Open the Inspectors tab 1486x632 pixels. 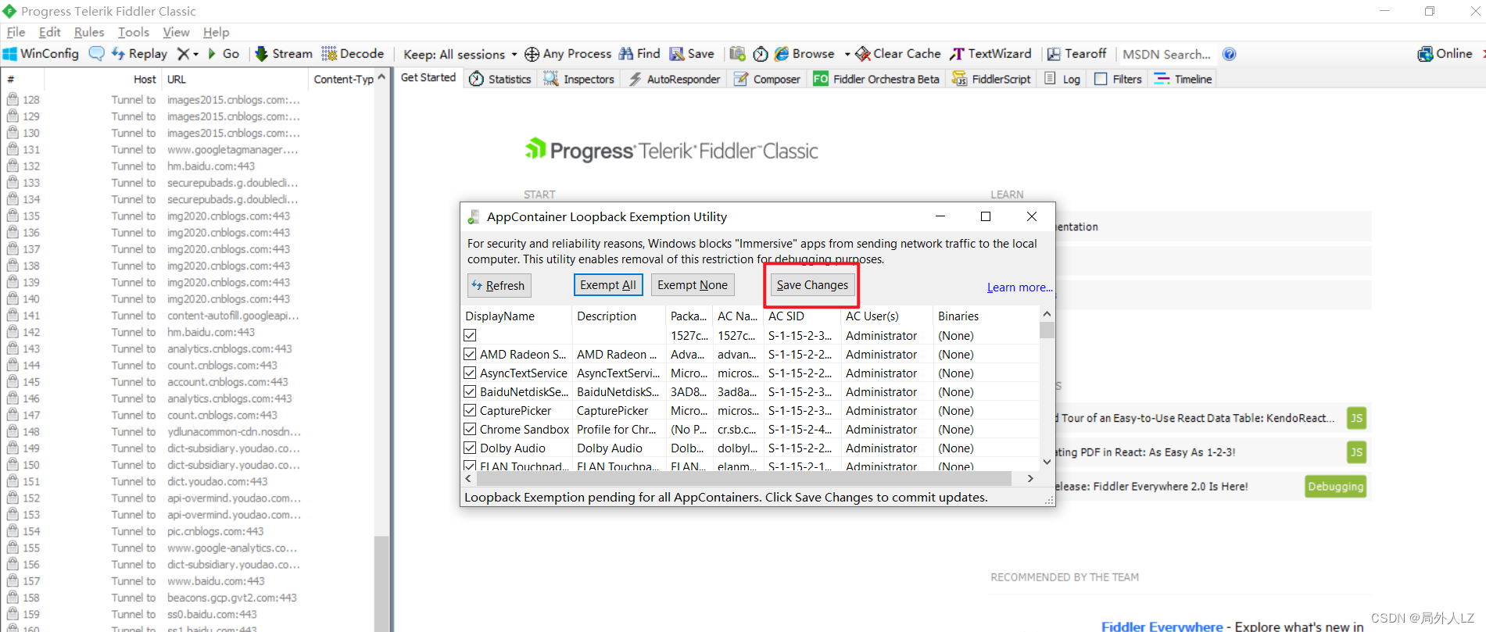579,79
